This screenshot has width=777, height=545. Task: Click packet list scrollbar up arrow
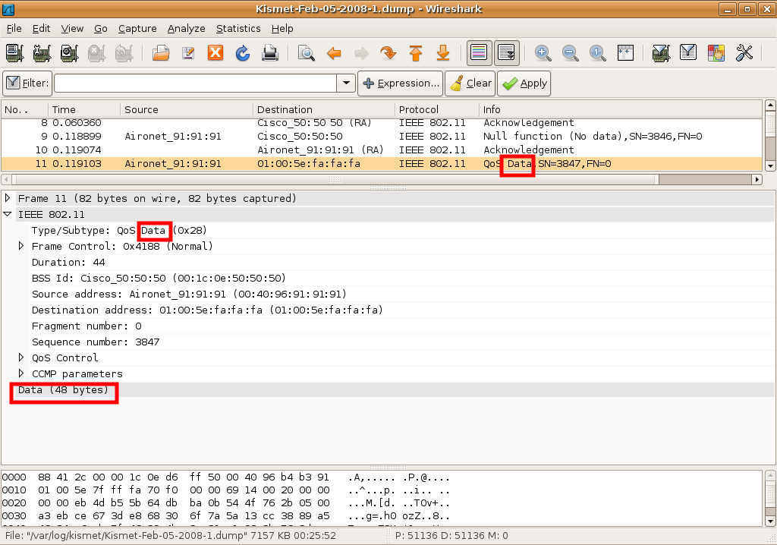click(x=770, y=106)
